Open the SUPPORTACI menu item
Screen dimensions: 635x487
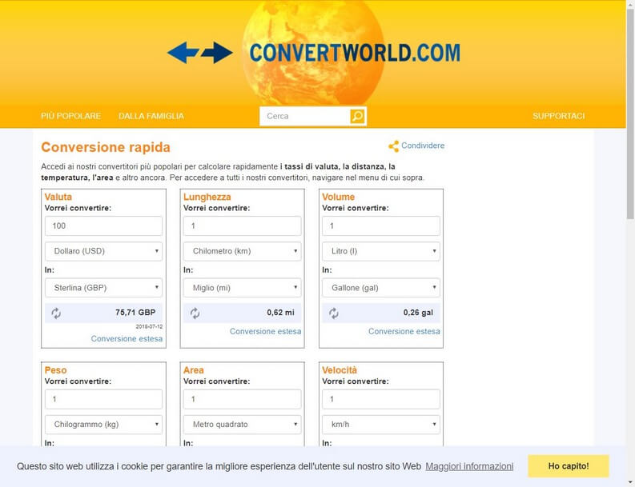(x=558, y=116)
